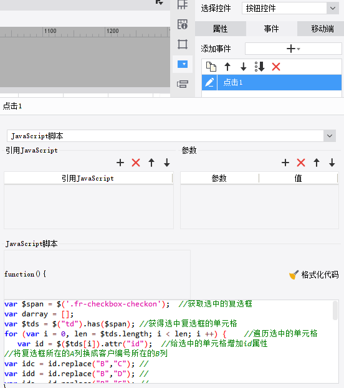Click the pencil edit icon for 点击1
The width and height of the screenshot is (344, 388).
(x=209, y=82)
